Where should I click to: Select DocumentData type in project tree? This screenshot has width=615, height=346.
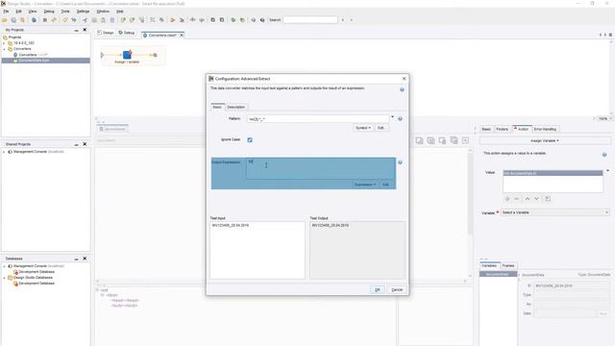click(34, 61)
